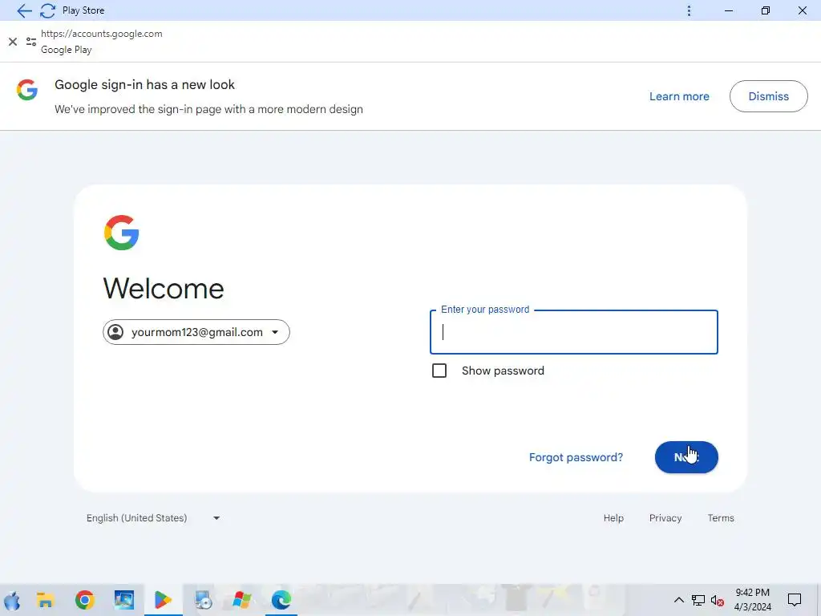Launch Google Chrome from the taskbar
Viewport: 821px width, 616px height.
pyautogui.click(x=85, y=600)
